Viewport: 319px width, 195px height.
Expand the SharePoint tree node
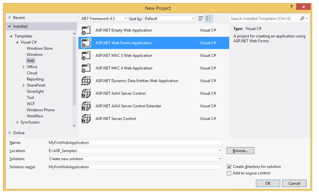pyautogui.click(x=24, y=85)
